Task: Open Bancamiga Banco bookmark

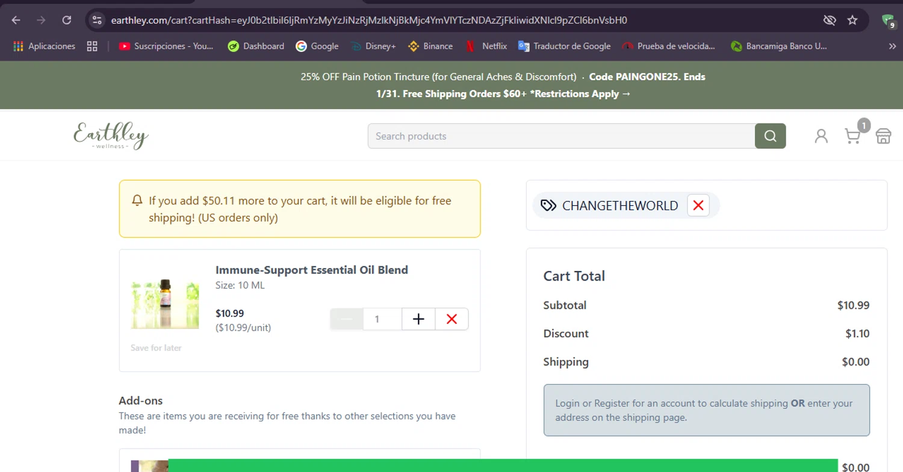Action: click(779, 46)
